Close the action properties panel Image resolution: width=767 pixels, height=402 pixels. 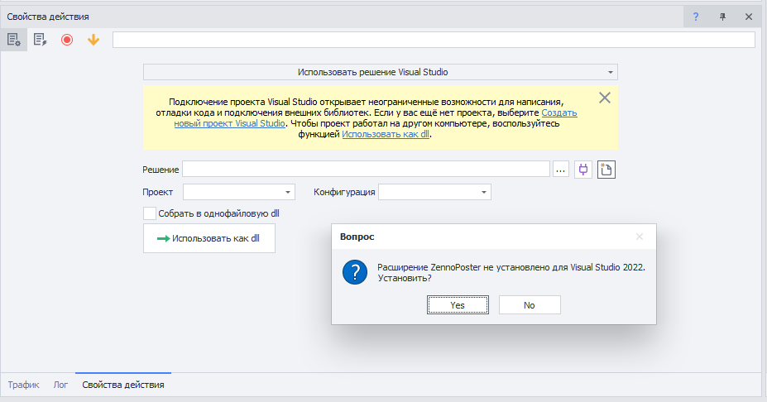click(749, 17)
